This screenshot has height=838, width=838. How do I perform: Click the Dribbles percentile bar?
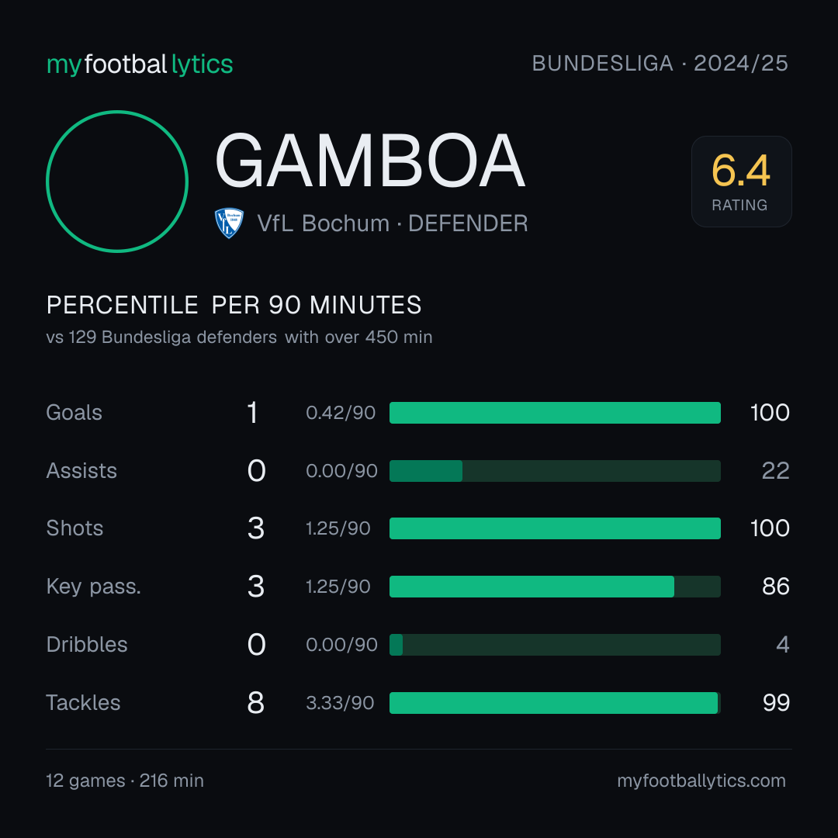(555, 645)
